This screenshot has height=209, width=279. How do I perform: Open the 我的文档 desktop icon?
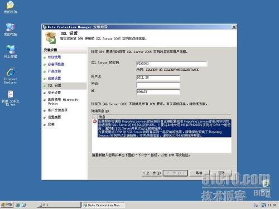coord(11,7)
